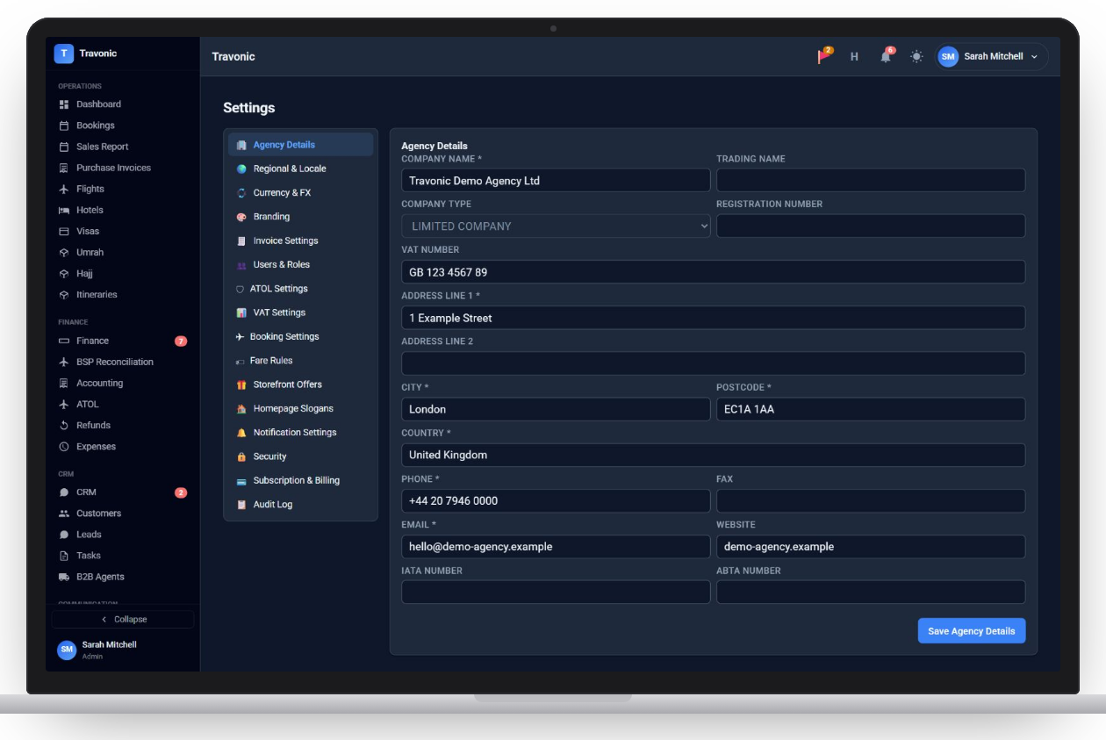Click the Umrah cube icon

(x=64, y=253)
